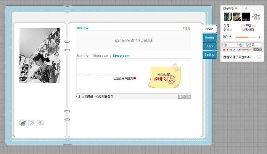The height and width of the screenshot is (154, 267).
Task: Open the Setting tab
Action: pyautogui.click(x=209, y=55)
